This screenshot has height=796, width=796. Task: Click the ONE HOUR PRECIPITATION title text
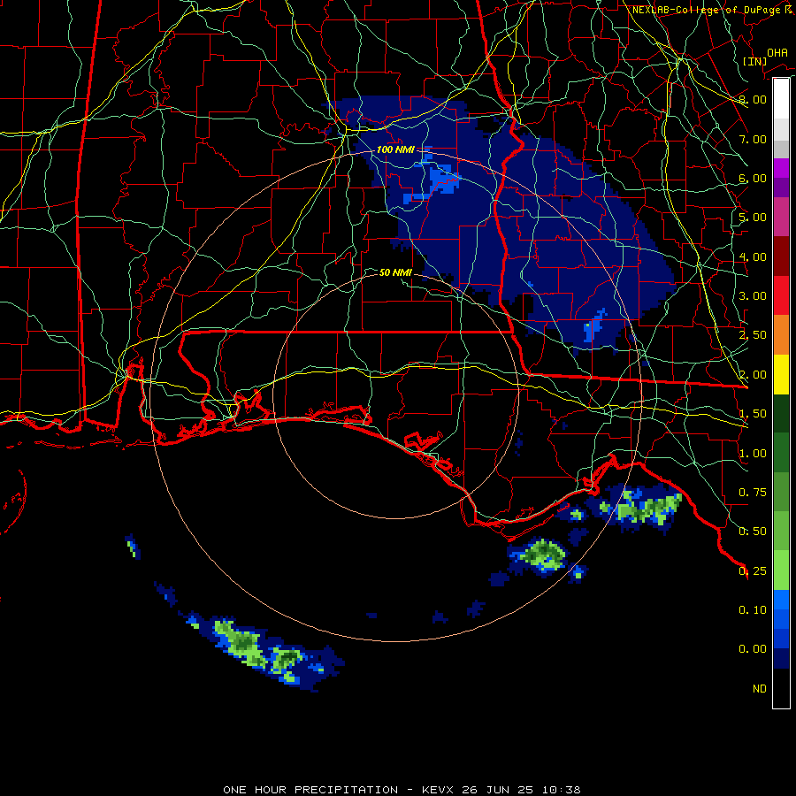310,790
